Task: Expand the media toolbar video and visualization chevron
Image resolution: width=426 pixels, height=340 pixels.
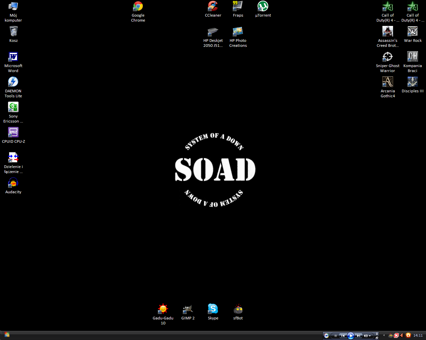Action: point(377,334)
